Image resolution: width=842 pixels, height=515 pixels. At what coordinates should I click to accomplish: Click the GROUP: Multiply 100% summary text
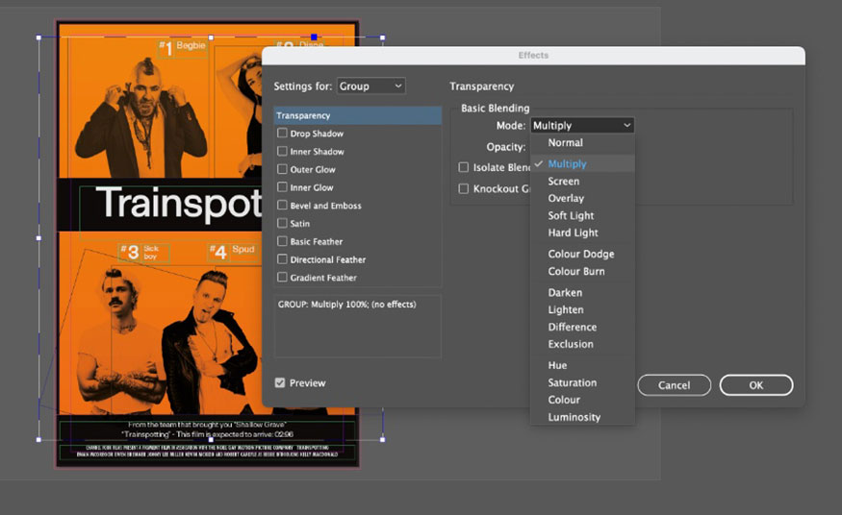click(x=346, y=305)
